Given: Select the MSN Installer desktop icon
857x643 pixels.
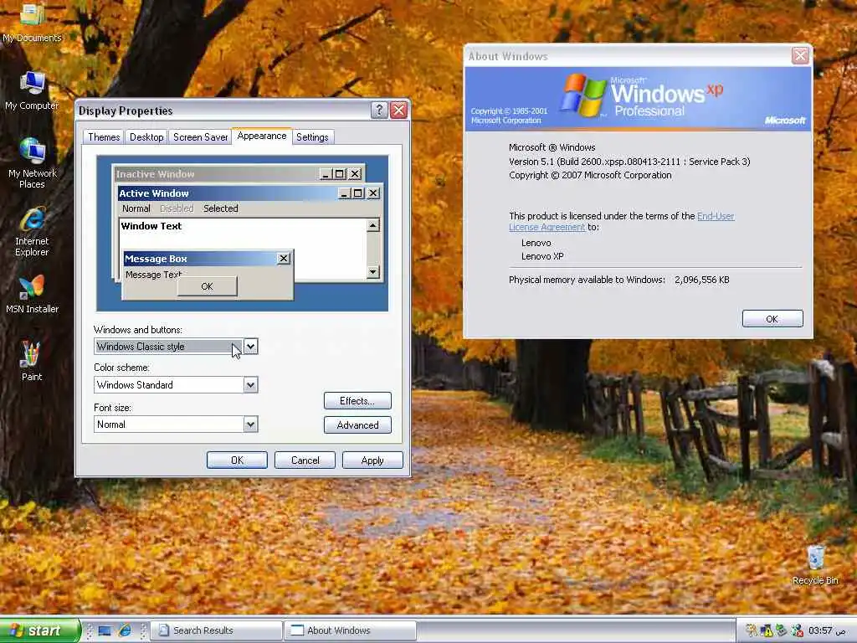Looking at the screenshot, I should (x=32, y=294).
